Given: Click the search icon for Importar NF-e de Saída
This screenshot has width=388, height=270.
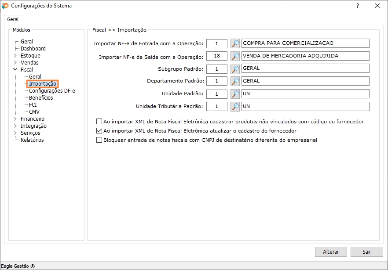Looking at the screenshot, I should (235, 56).
